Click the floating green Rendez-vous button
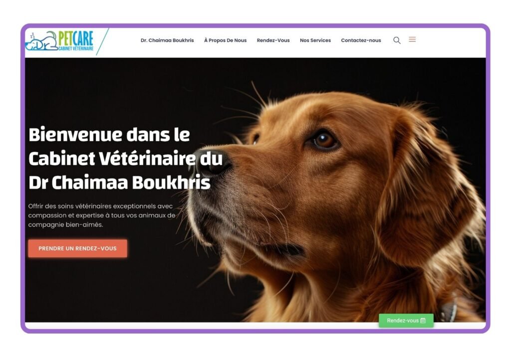This screenshot has width=511, height=357. 406,321
